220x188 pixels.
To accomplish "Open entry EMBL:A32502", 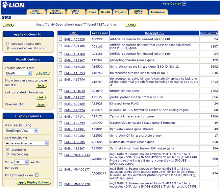I will click(x=74, y=136).
